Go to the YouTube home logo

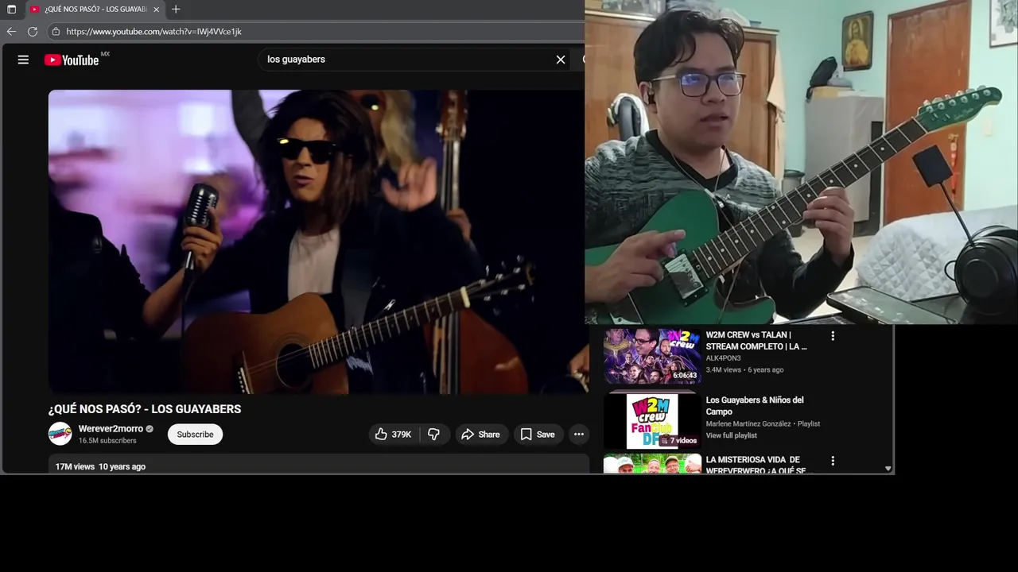pos(72,60)
